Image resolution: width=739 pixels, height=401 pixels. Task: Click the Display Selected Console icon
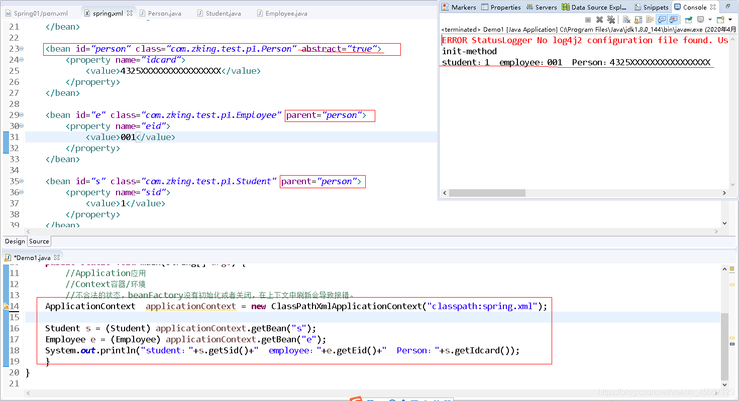(x=700, y=20)
